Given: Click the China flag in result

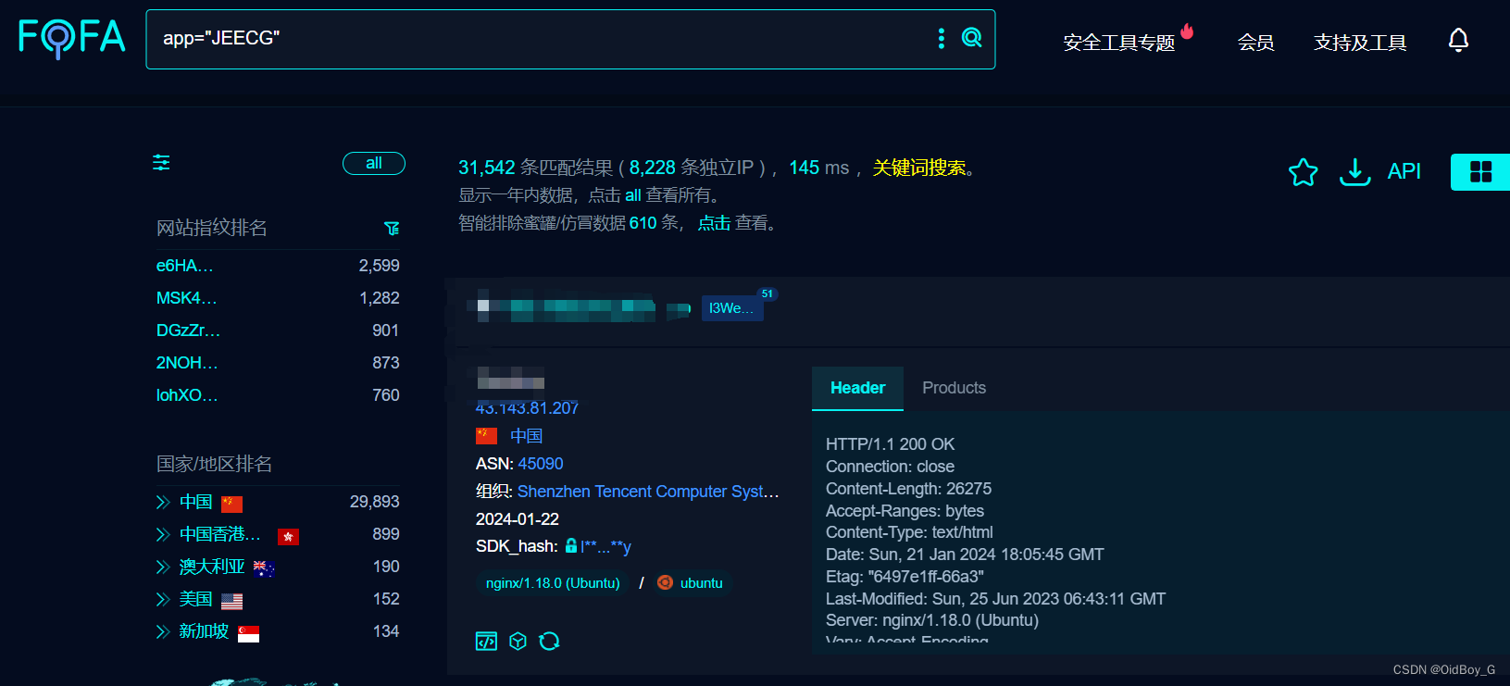Looking at the screenshot, I should [x=486, y=435].
